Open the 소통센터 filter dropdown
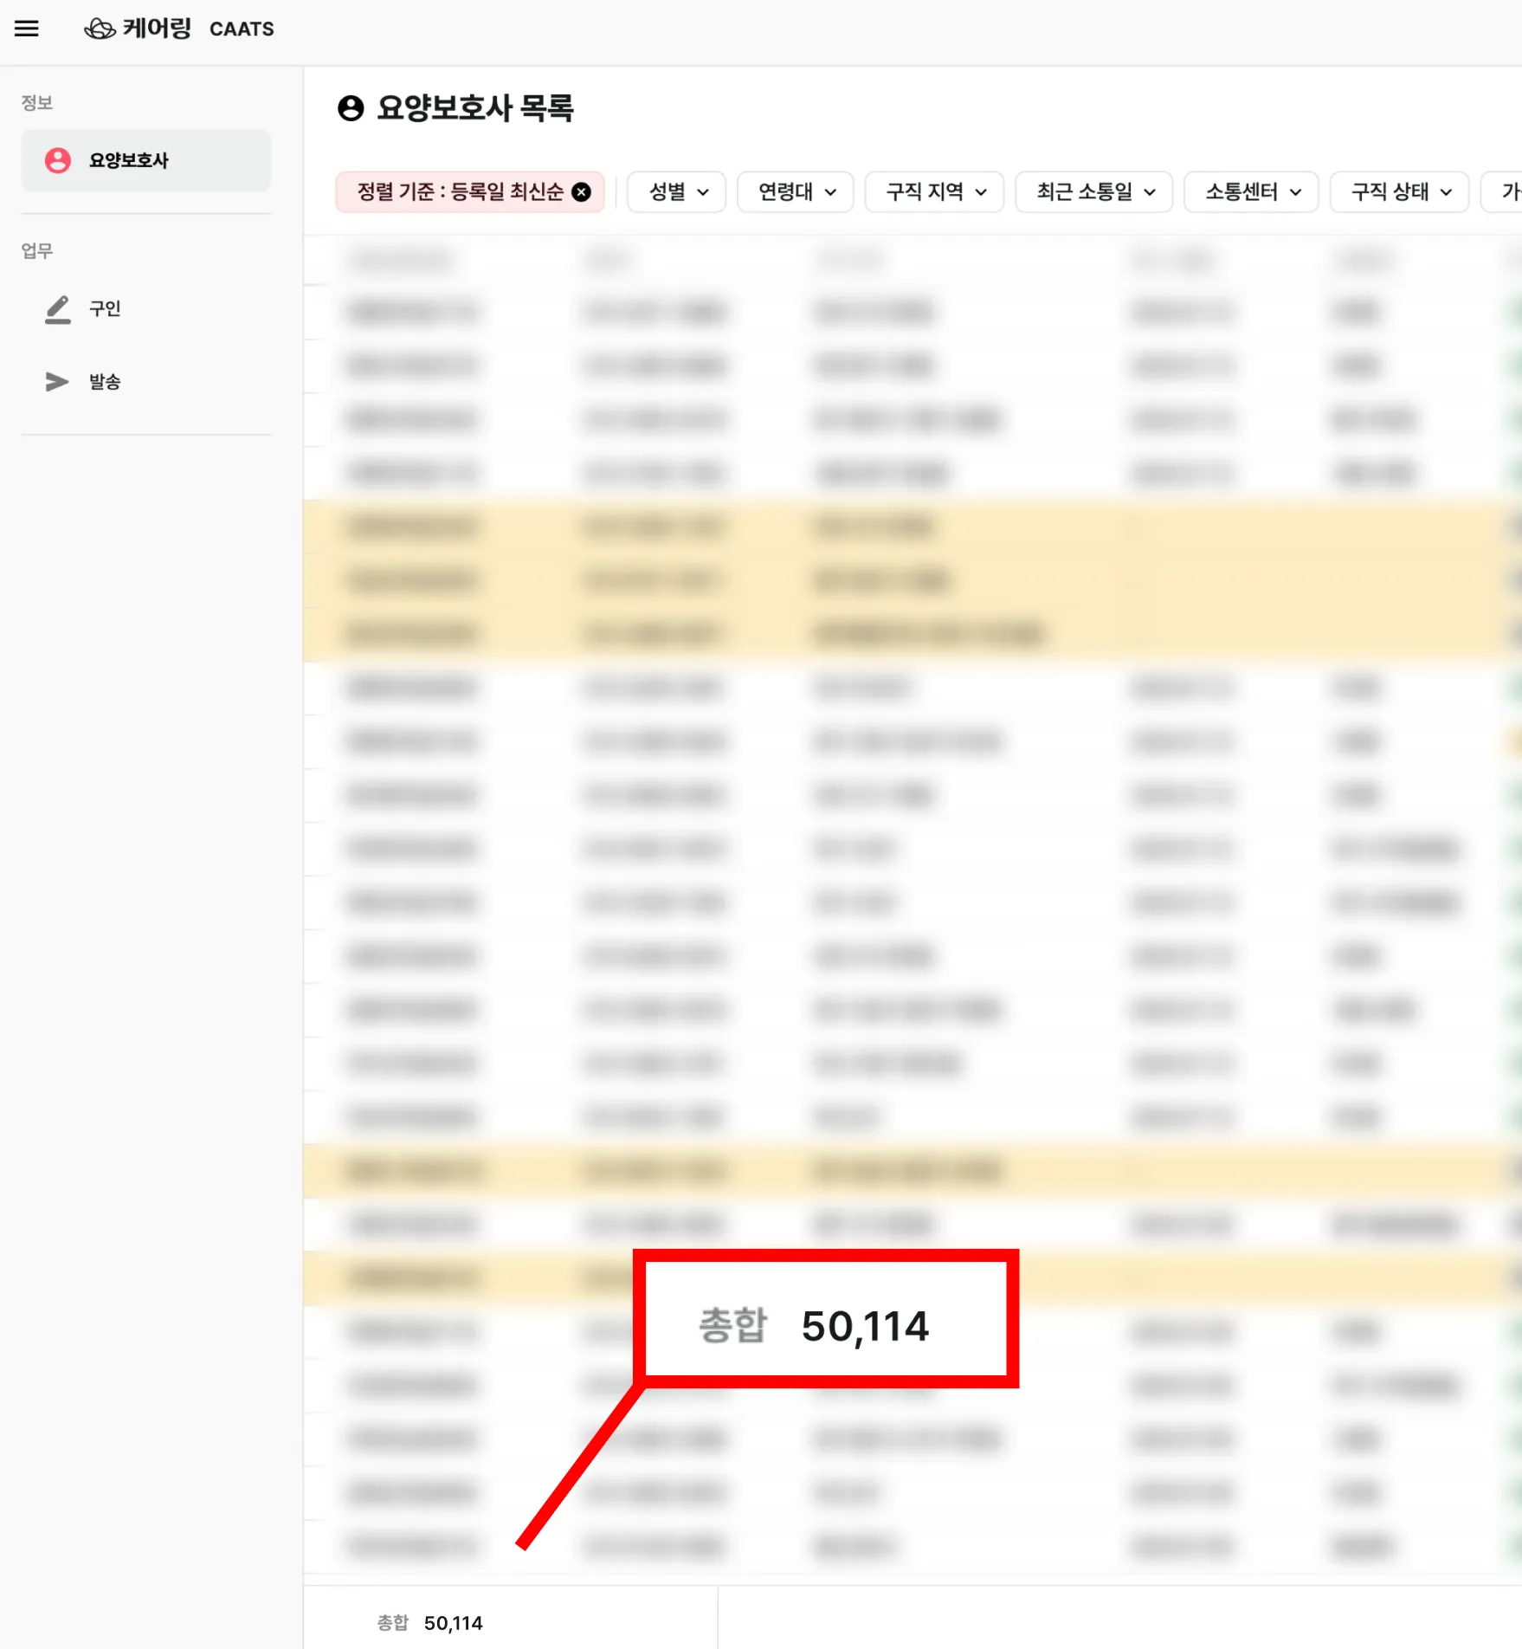 point(1252,192)
